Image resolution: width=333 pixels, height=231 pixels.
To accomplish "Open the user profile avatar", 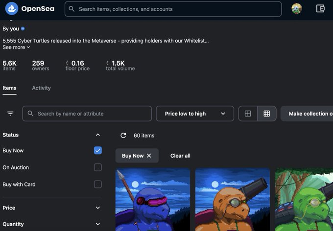I will 297,9.
